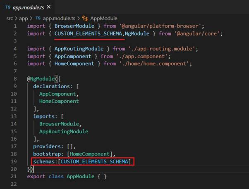Open the app.module.ts breadcrumb item
249x189 pixels.
[59, 19]
